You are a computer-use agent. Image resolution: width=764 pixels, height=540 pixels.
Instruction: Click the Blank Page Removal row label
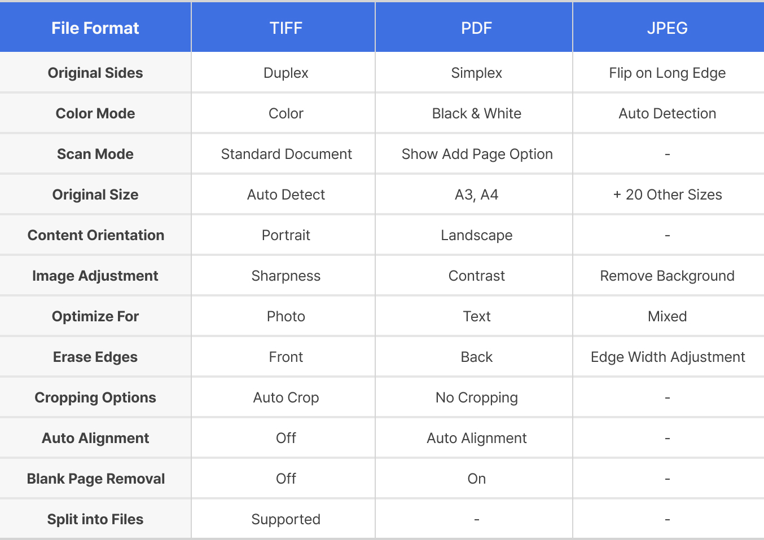pos(95,479)
